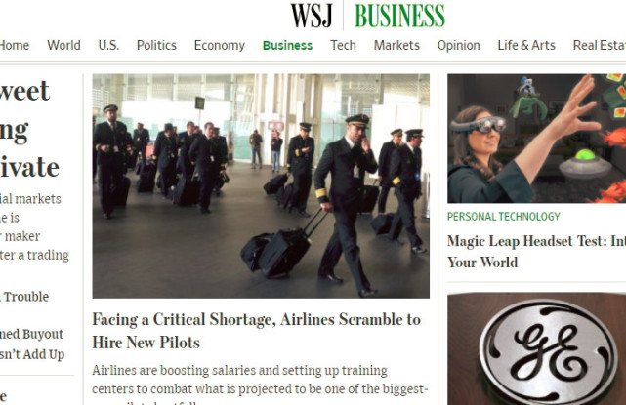This screenshot has height=405, width=626.
Task: Open the Politics section
Action: click(x=156, y=45)
